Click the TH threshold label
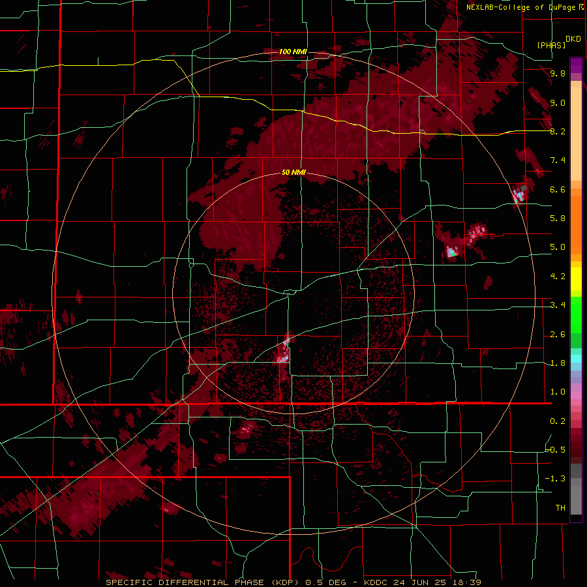The image size is (587, 587). point(560,508)
